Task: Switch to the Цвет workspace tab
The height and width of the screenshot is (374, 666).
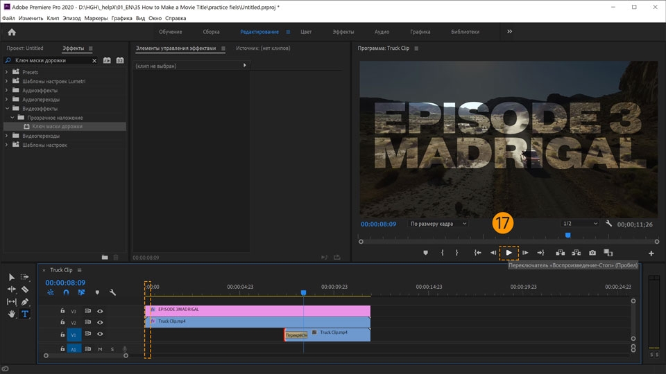Action: pyautogui.click(x=306, y=32)
